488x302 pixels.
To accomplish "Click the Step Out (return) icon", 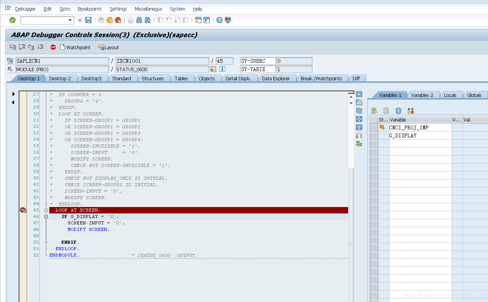I will (31, 47).
